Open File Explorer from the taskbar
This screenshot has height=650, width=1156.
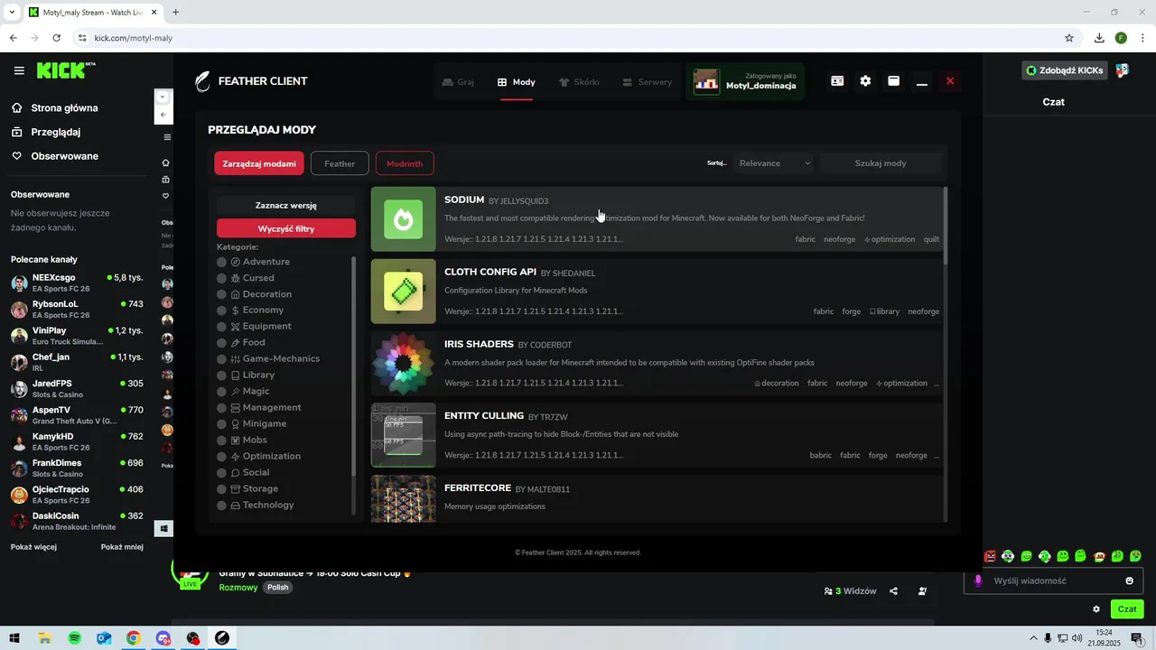coord(44,638)
